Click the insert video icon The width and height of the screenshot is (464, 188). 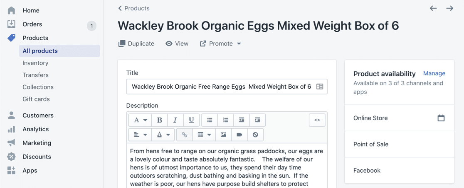(239, 135)
